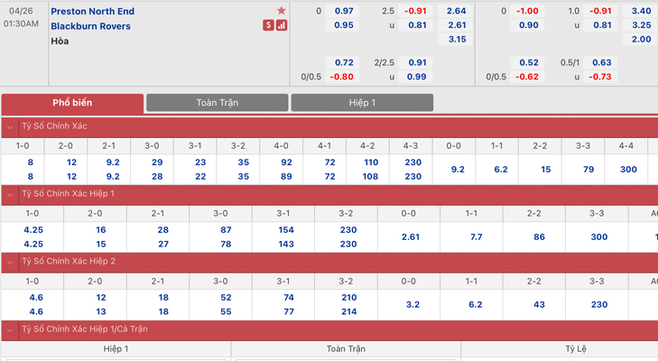Pick correct score 2-2 odds 15

pyautogui.click(x=545, y=170)
